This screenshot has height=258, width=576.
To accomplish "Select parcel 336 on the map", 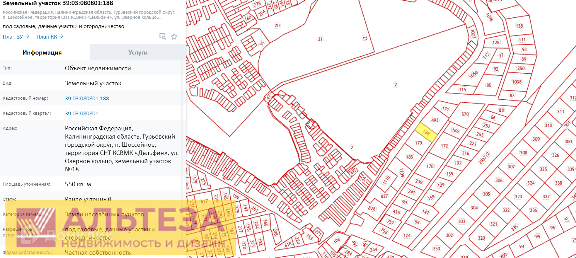I will tap(533, 210).
